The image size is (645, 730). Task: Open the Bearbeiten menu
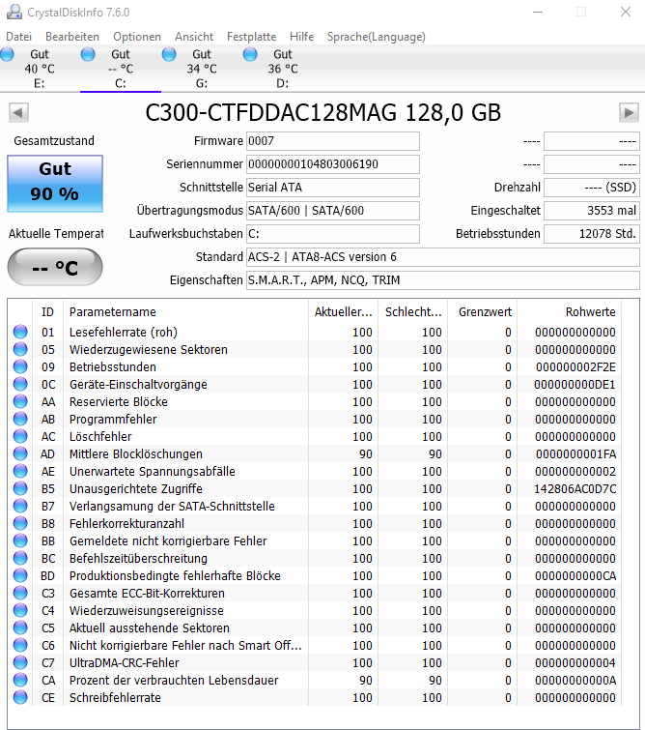click(72, 37)
